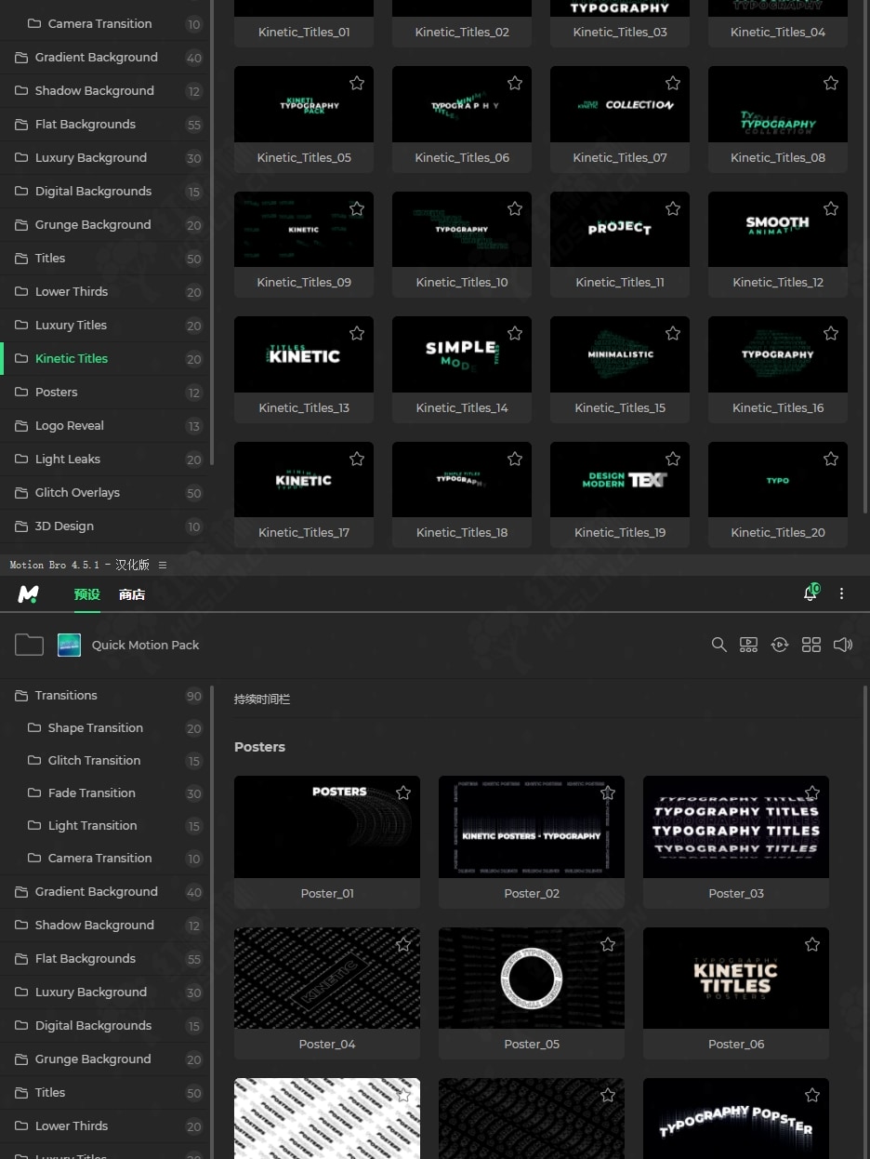Open the Shape Transition subfolder
The height and width of the screenshot is (1159, 870).
[x=95, y=728]
